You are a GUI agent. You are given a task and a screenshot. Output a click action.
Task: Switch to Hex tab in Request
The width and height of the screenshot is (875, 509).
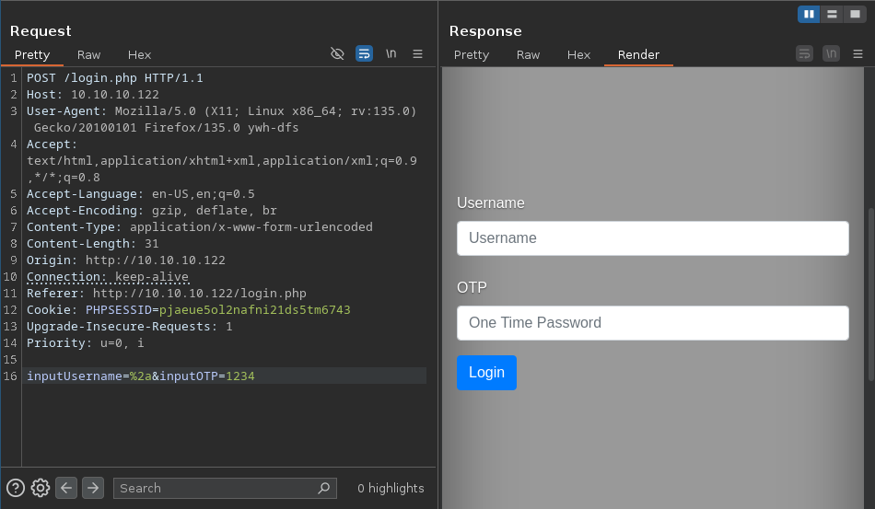(x=139, y=54)
